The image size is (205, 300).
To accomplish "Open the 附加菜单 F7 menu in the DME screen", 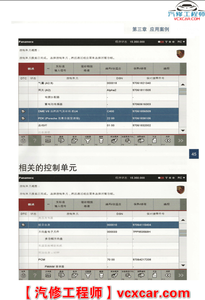I will click(114, 141).
